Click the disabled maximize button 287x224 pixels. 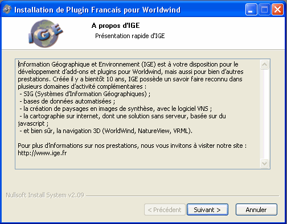pyautogui.click(x=264, y=10)
